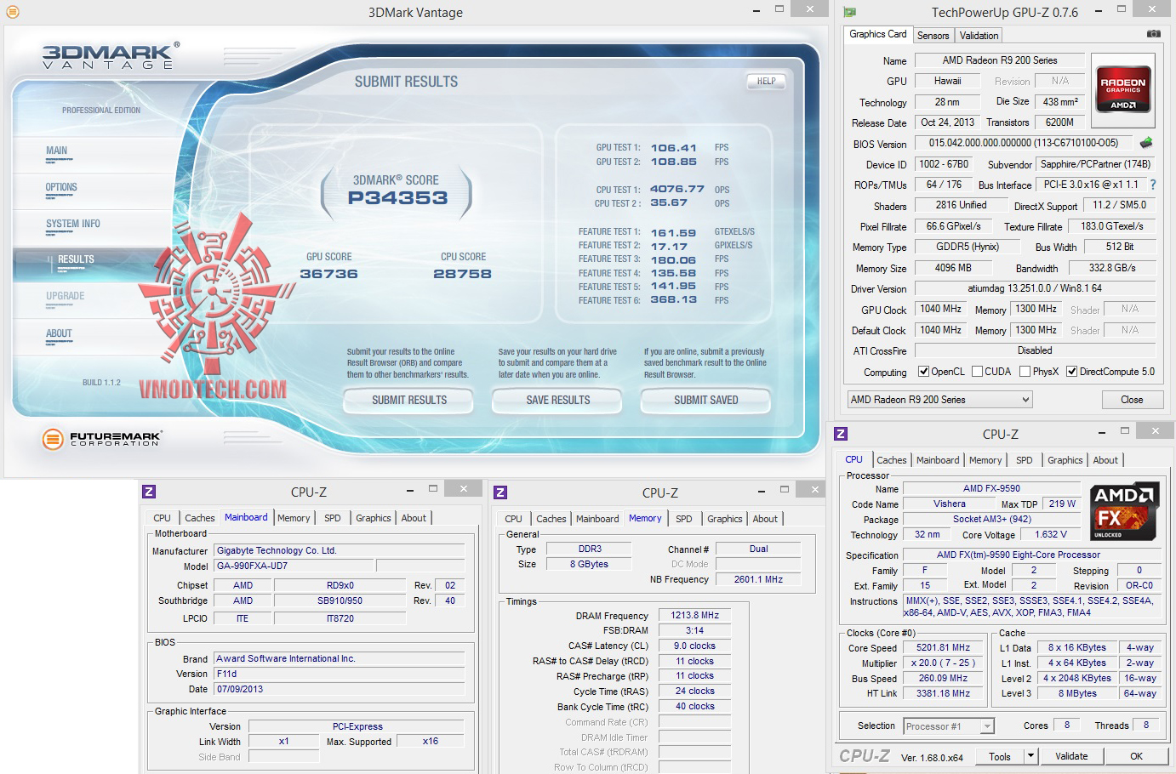Click the motherboard Model field GA-990FXA-UD7
This screenshot has width=1176, height=774.
coord(294,566)
